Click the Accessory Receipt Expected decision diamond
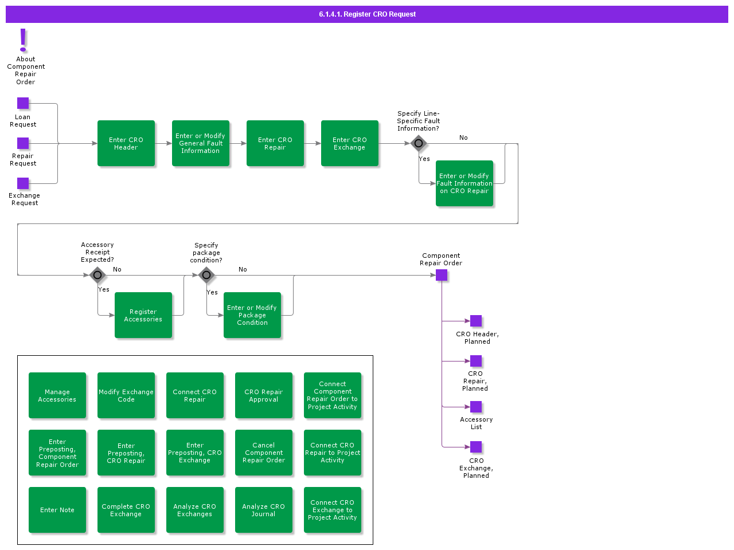This screenshot has width=734, height=550. click(x=97, y=275)
